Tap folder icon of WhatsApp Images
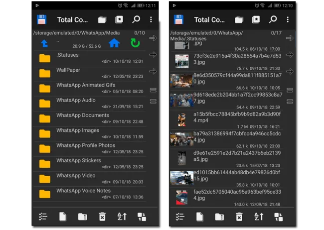 coord(45,133)
